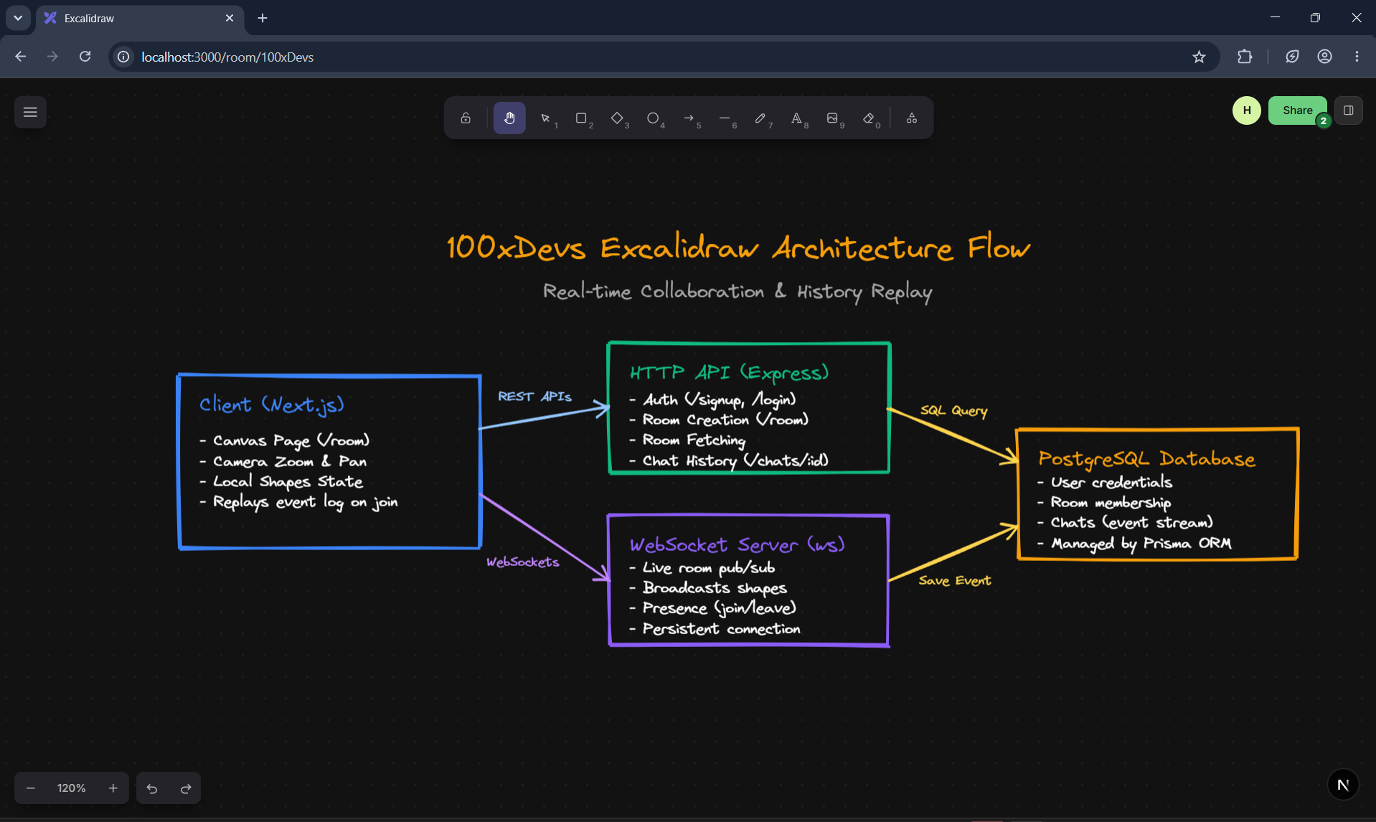Image resolution: width=1376 pixels, height=822 pixels.
Task: Reload the current page
Action: (x=85, y=57)
